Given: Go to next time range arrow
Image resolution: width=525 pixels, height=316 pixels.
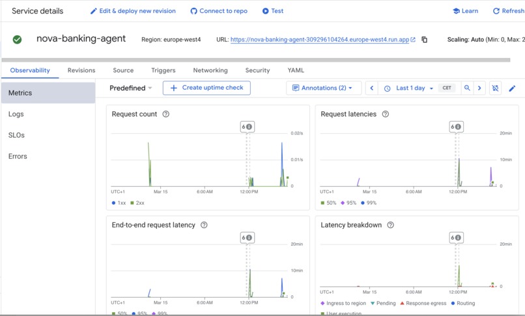Looking at the screenshot, I should pyautogui.click(x=479, y=88).
